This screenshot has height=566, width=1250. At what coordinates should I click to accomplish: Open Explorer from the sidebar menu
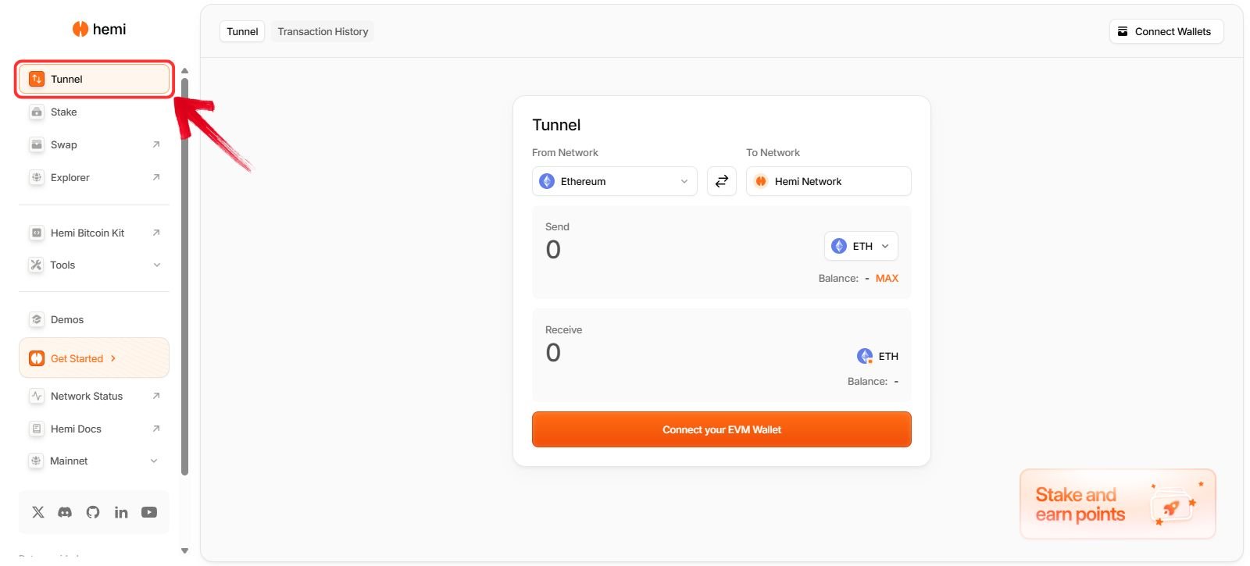(x=94, y=177)
